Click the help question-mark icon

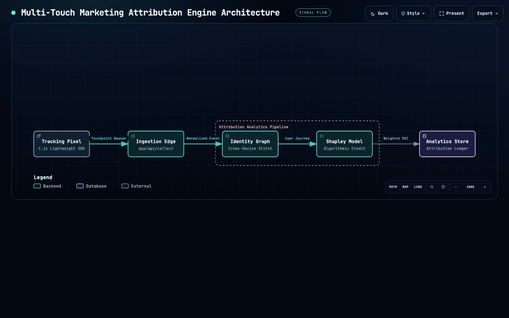point(443,187)
